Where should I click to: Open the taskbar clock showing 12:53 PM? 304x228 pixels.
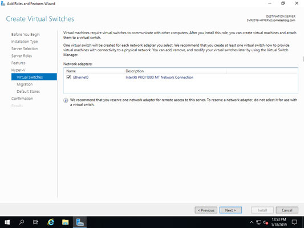279,222
